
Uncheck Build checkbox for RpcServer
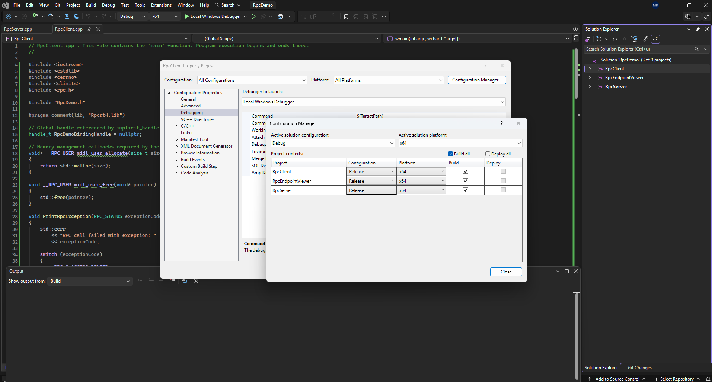(466, 190)
